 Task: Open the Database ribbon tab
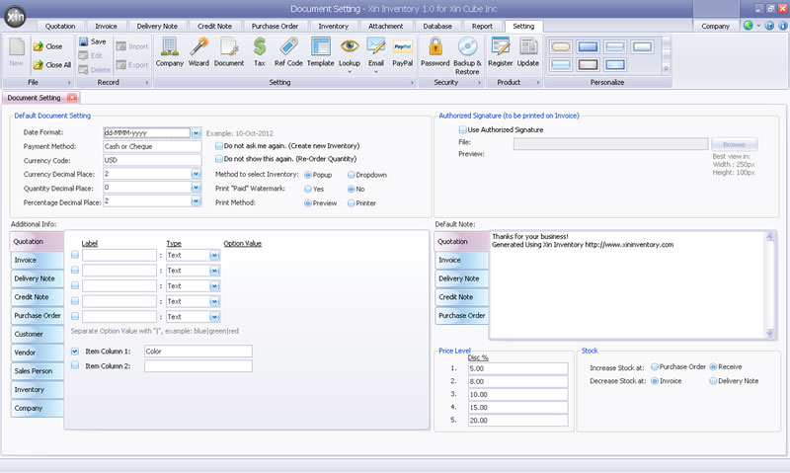pyautogui.click(x=437, y=27)
